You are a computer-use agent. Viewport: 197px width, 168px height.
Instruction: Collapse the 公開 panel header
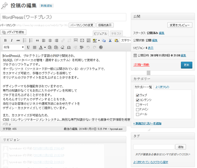(163, 17)
